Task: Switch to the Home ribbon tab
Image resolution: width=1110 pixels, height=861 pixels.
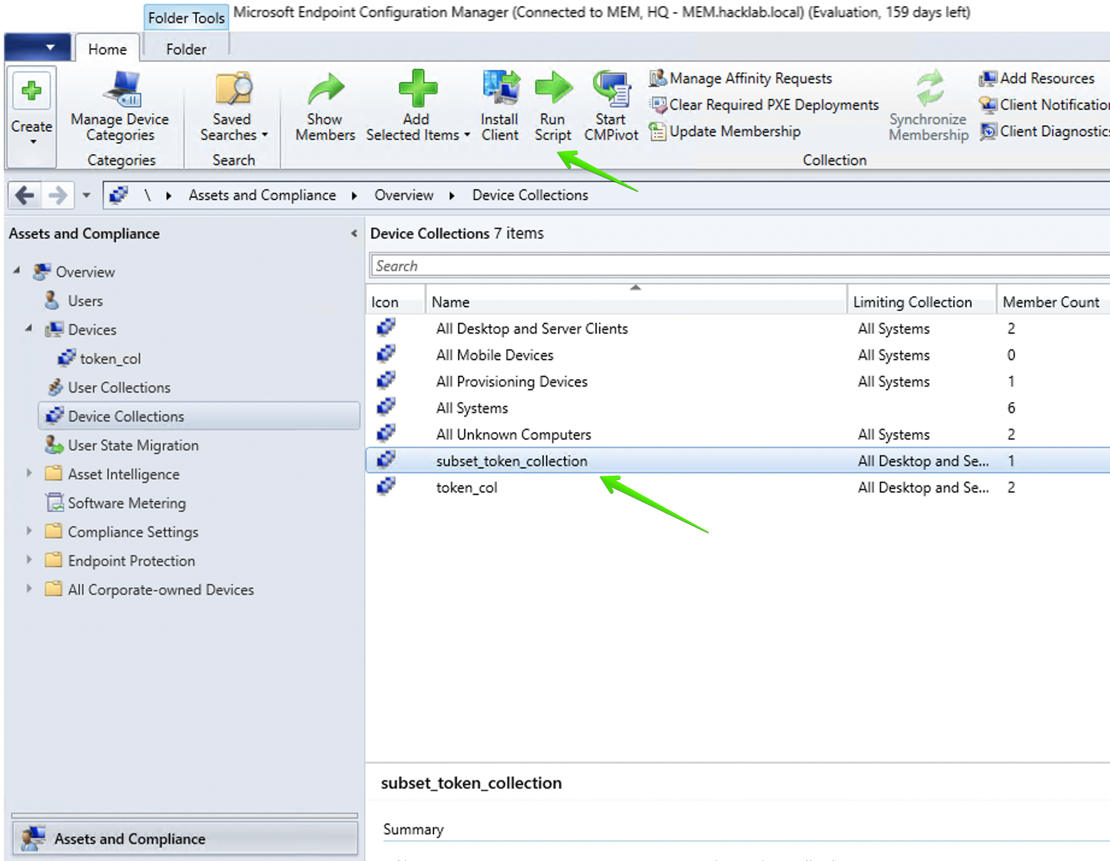Action: point(107,49)
